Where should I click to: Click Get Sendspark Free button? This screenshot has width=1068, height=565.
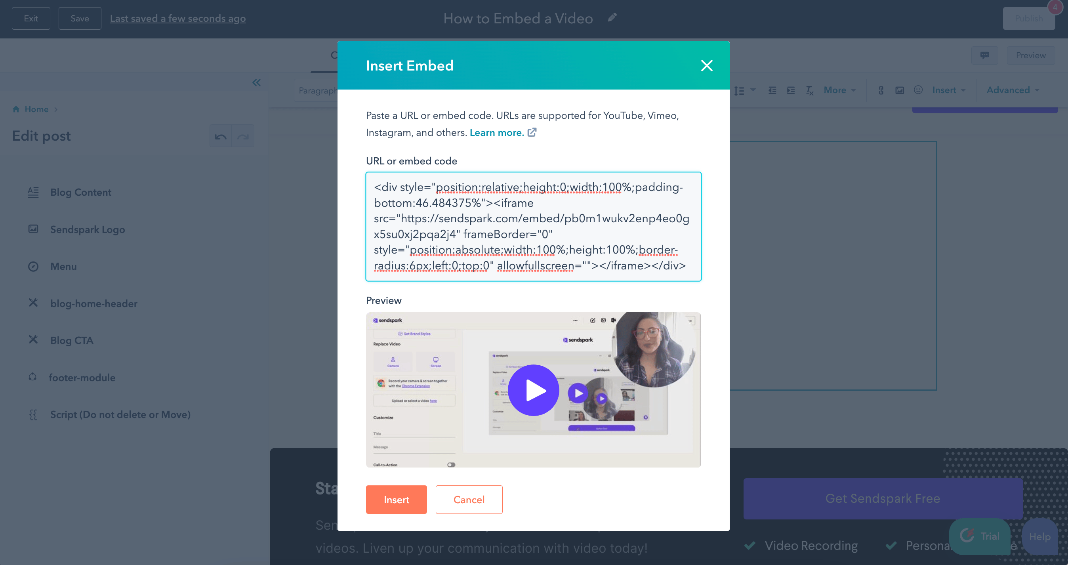pos(883,498)
